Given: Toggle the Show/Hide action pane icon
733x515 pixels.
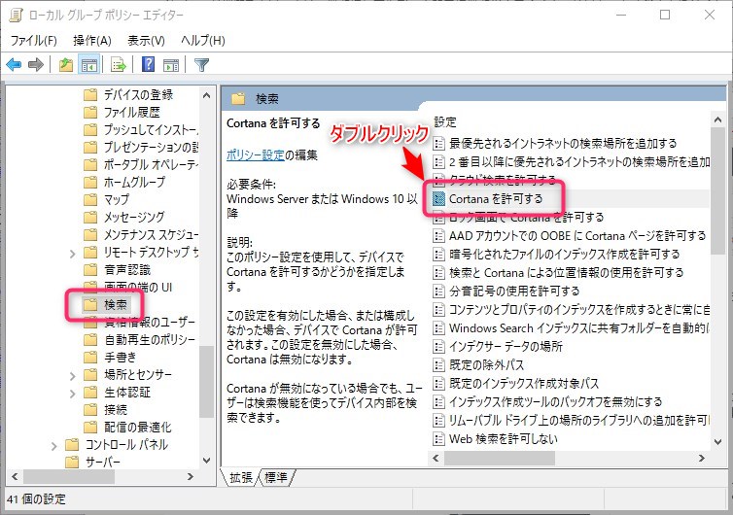Looking at the screenshot, I should coord(171,64).
